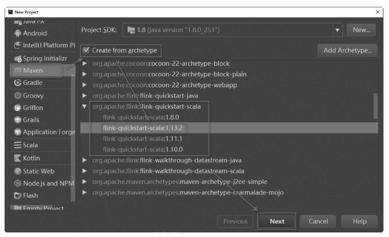This screenshot has height=237, width=389.
Task: Choose the Node.js and NPM icon
Action: tap(17, 183)
